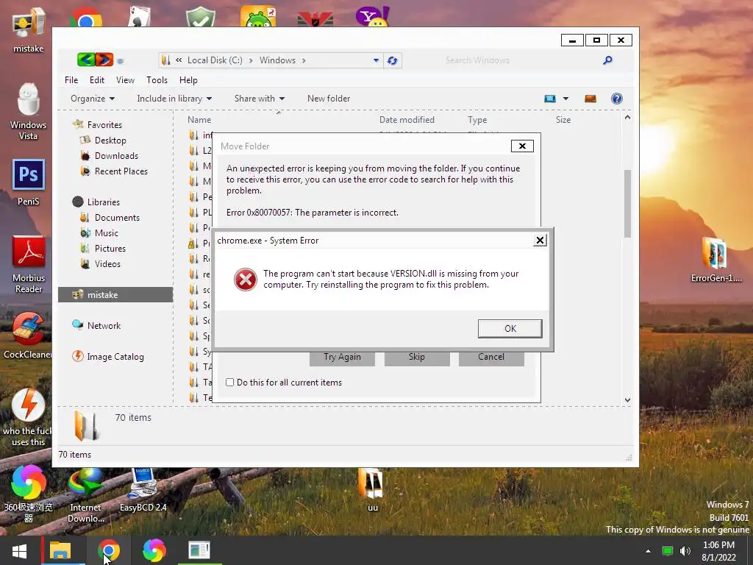The width and height of the screenshot is (753, 565).
Task: Toggle the preview pane icon
Action: [x=590, y=99]
